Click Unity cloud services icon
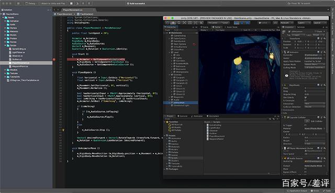 pyautogui.click(x=276, y=22)
